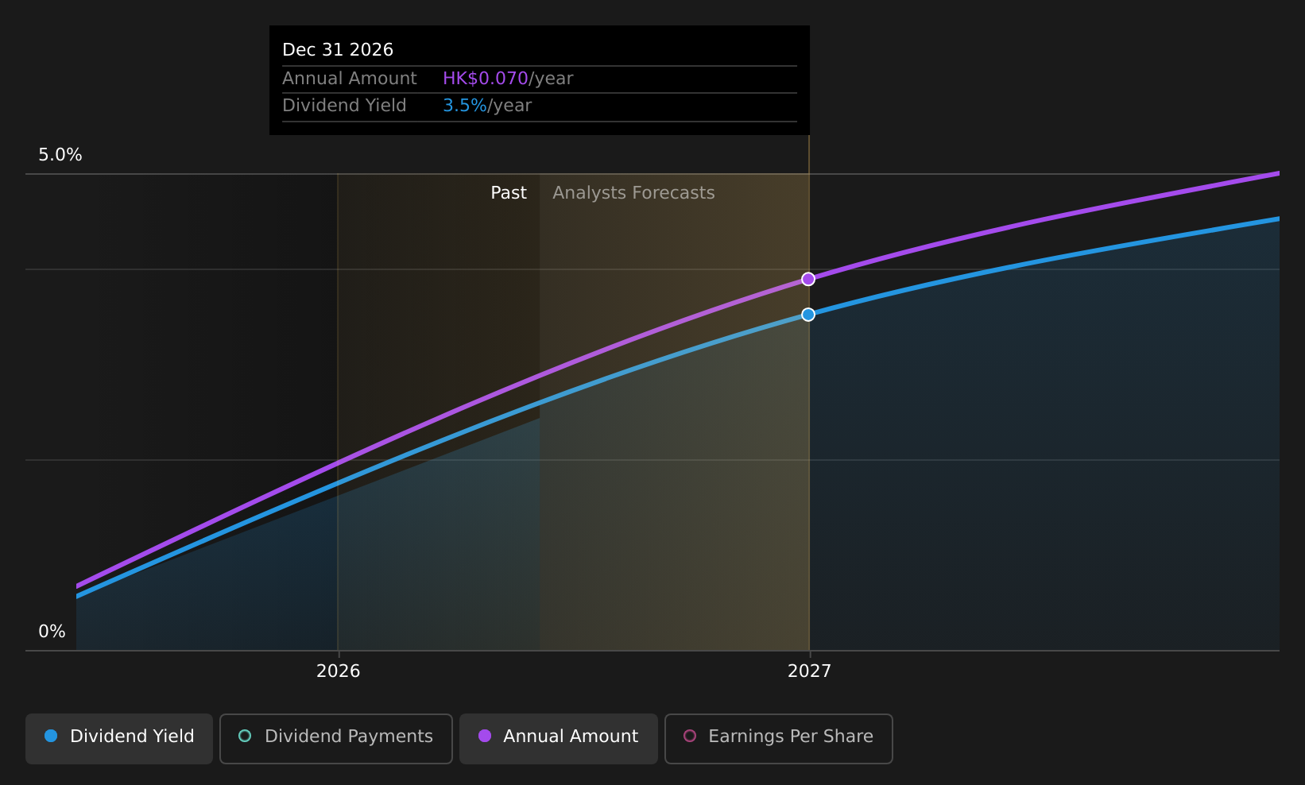
Task: Select the purple Annual Amount data point
Action: [808, 279]
